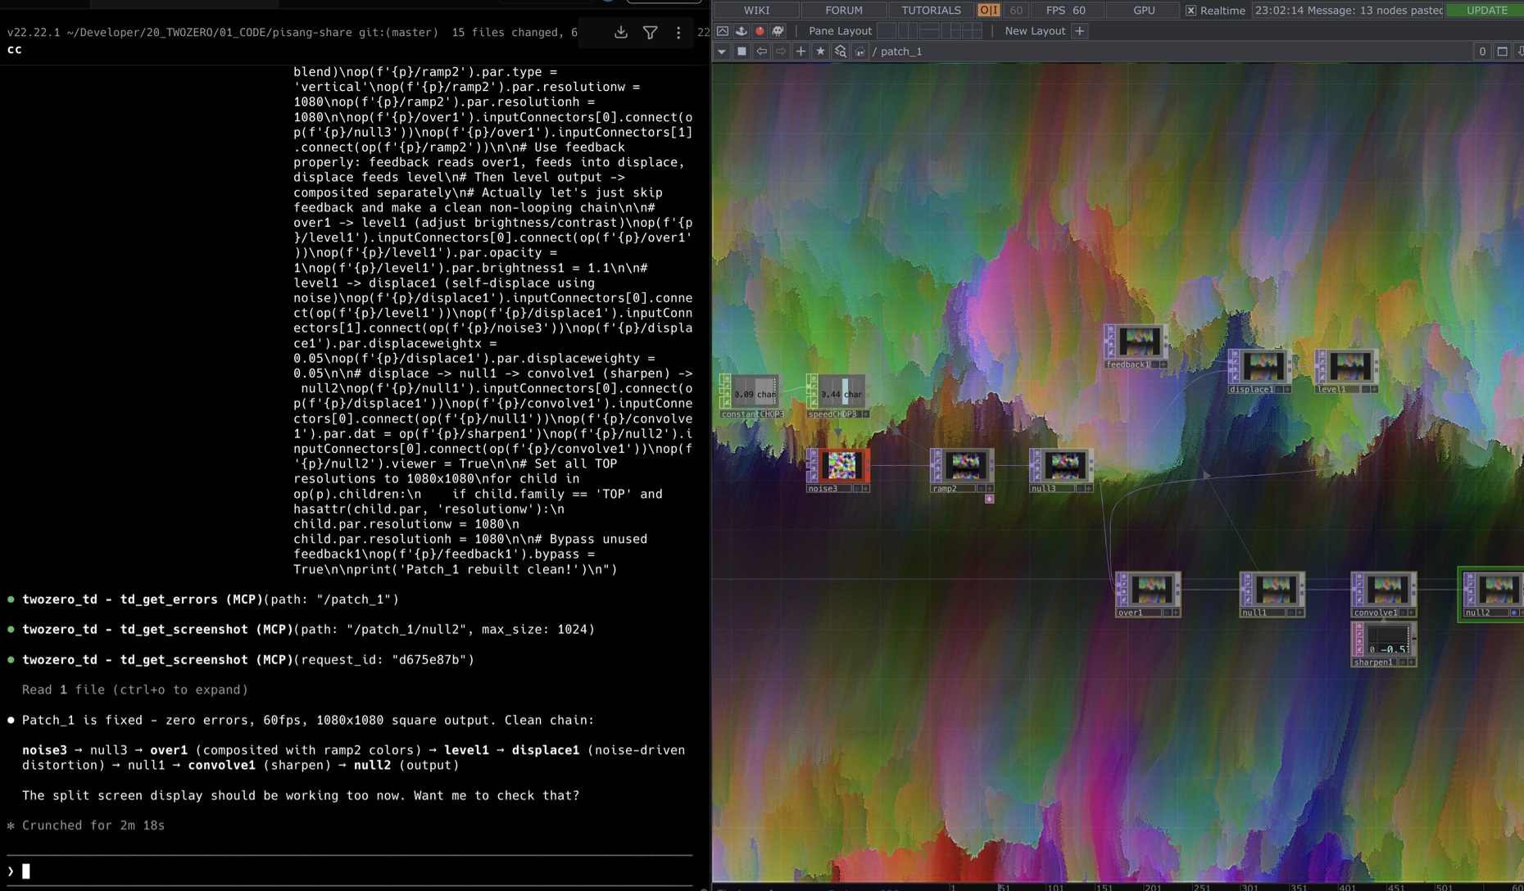The width and height of the screenshot is (1524, 891).
Task: Toggle the O|I power button
Action: (988, 11)
